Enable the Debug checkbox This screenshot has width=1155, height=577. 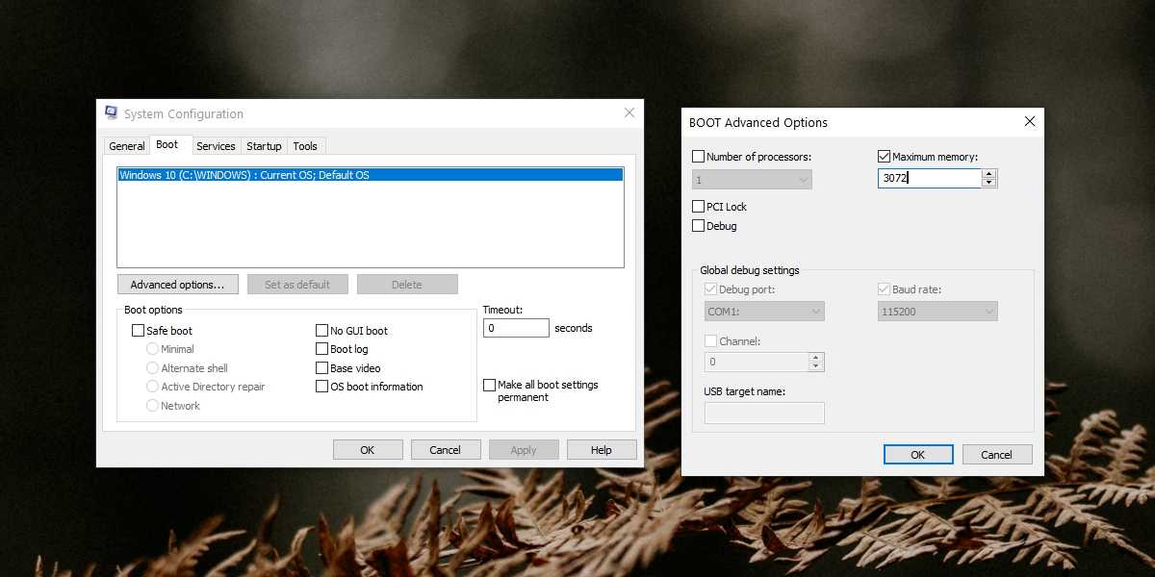click(699, 226)
